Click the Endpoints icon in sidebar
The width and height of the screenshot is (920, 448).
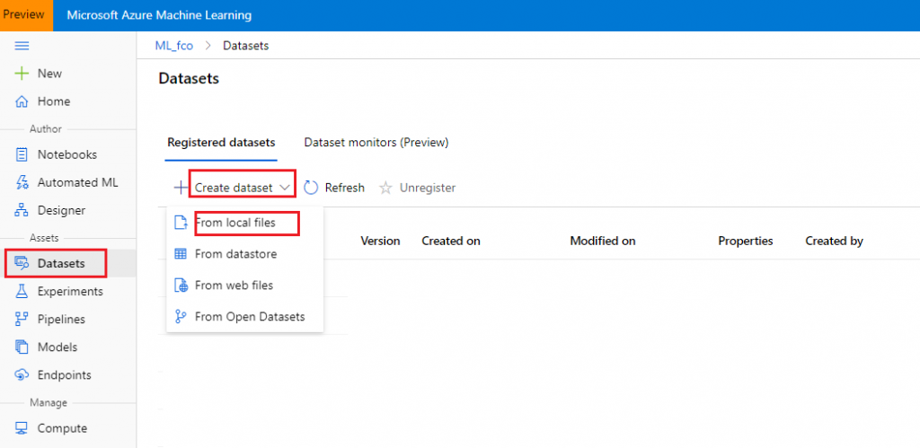22,374
